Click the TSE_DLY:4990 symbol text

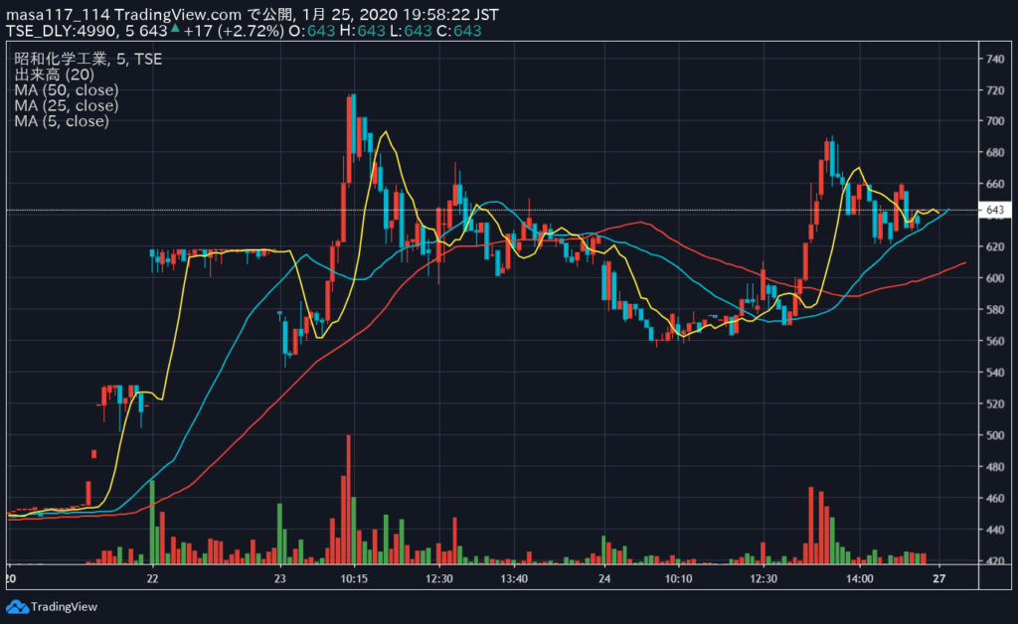pyautogui.click(x=61, y=31)
